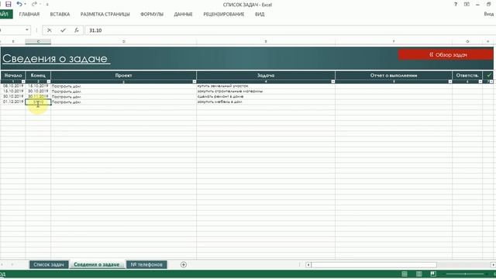Open the ФОРМУЛЫ ribbon tab
The image size is (496, 279).
(152, 14)
